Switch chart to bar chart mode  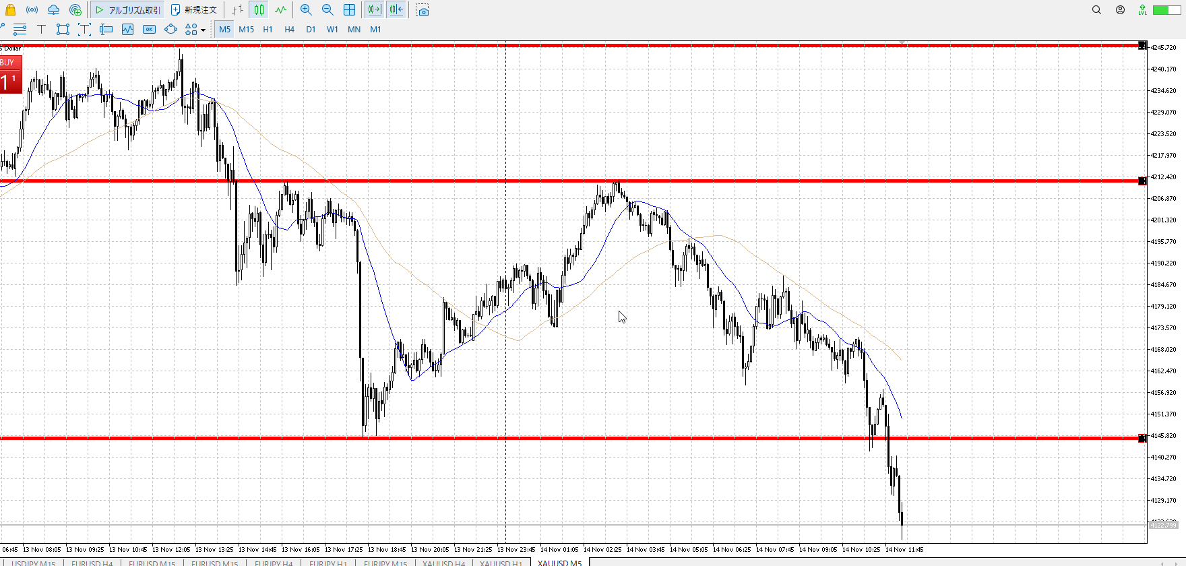click(237, 10)
